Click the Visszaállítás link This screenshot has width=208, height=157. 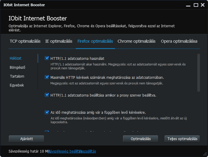click(x=88, y=151)
